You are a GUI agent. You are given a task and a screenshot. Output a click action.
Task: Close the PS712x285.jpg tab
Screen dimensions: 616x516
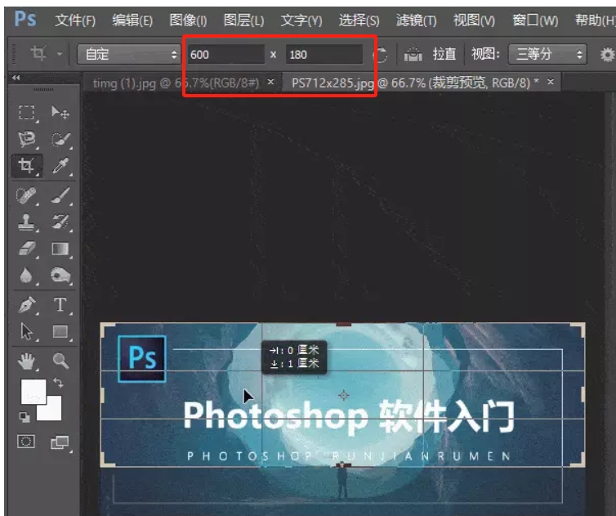pyautogui.click(x=551, y=82)
